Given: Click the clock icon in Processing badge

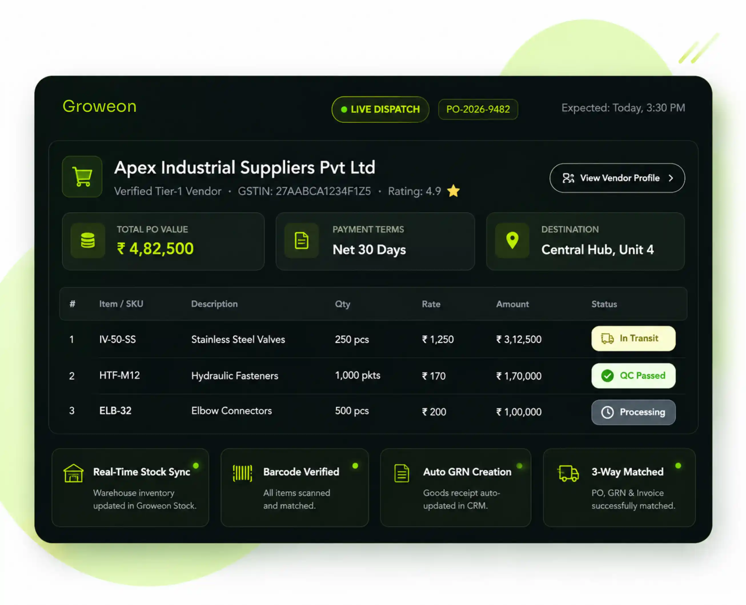Looking at the screenshot, I should 607,412.
